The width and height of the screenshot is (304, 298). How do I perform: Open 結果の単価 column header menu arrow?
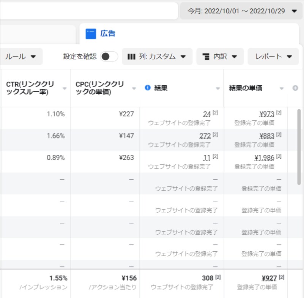coord(282,88)
